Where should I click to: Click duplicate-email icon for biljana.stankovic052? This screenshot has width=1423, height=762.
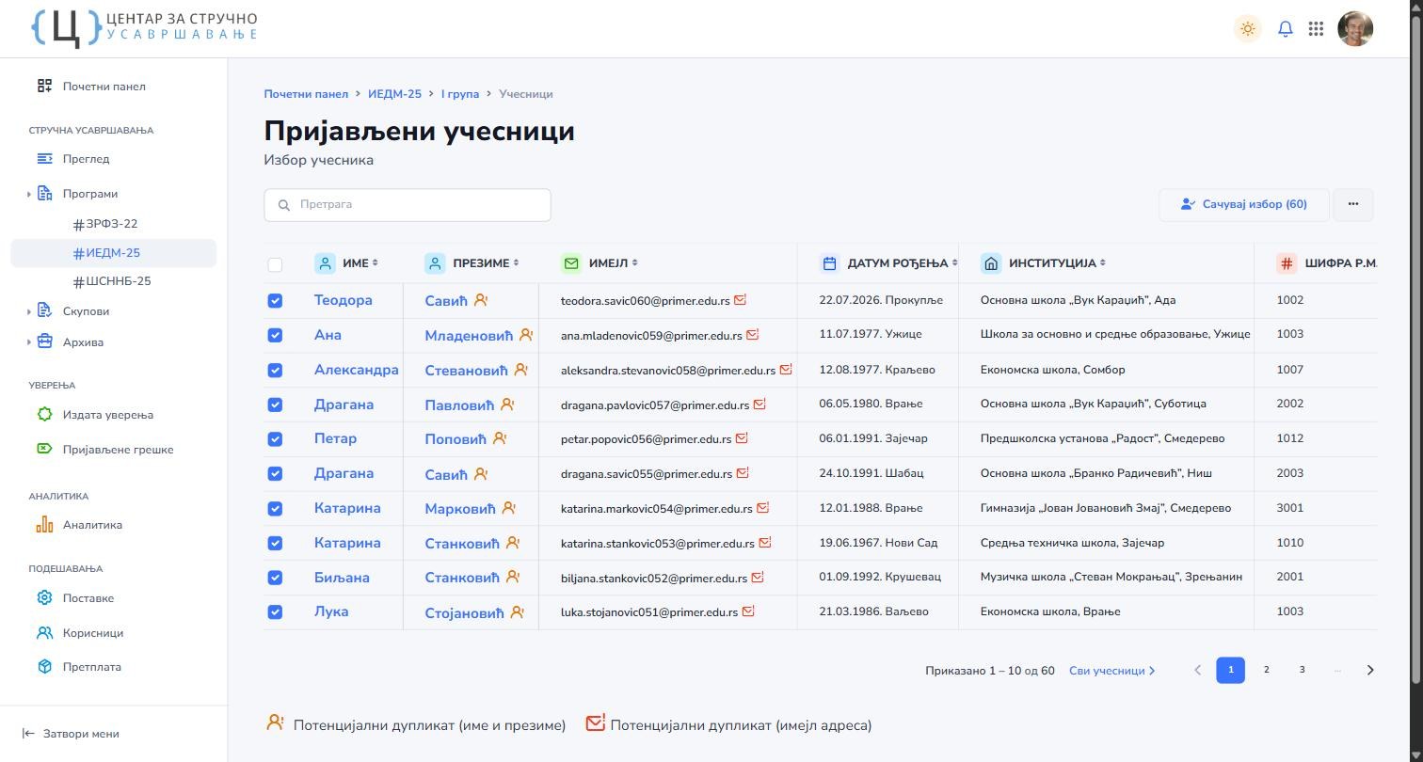758,577
